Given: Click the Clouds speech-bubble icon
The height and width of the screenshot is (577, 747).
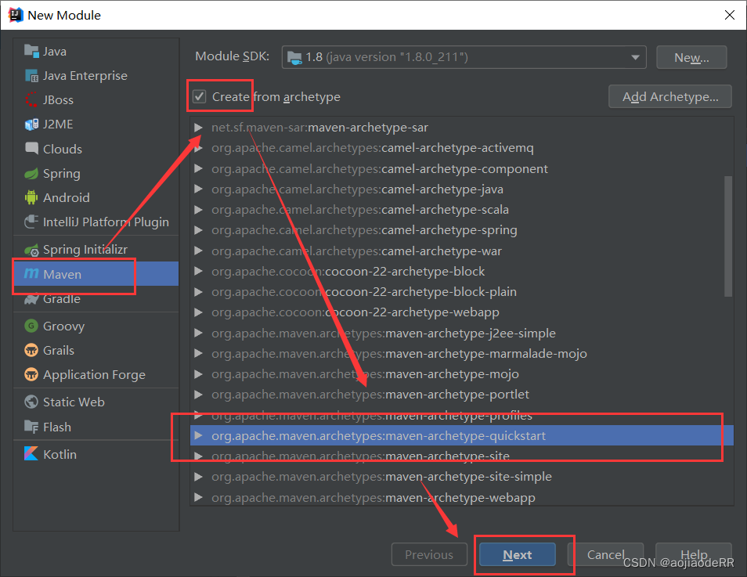Looking at the screenshot, I should (31, 148).
